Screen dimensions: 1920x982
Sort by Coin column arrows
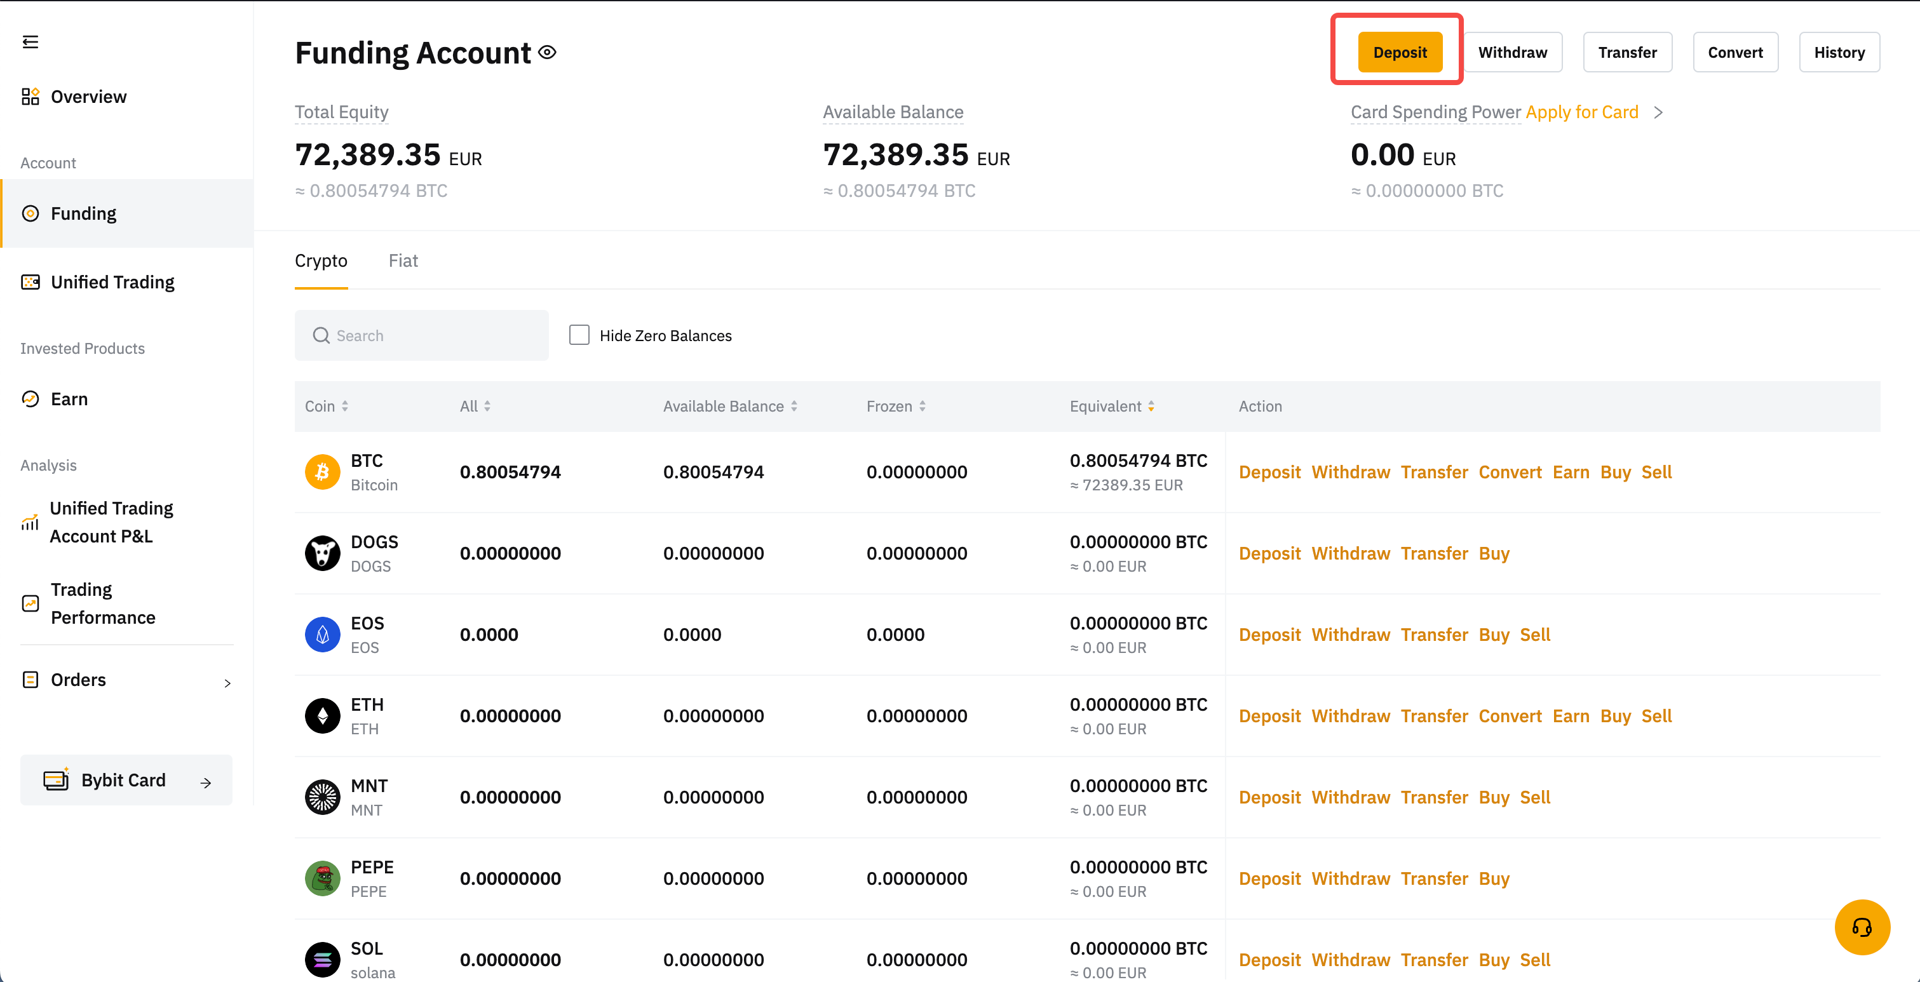pos(344,406)
